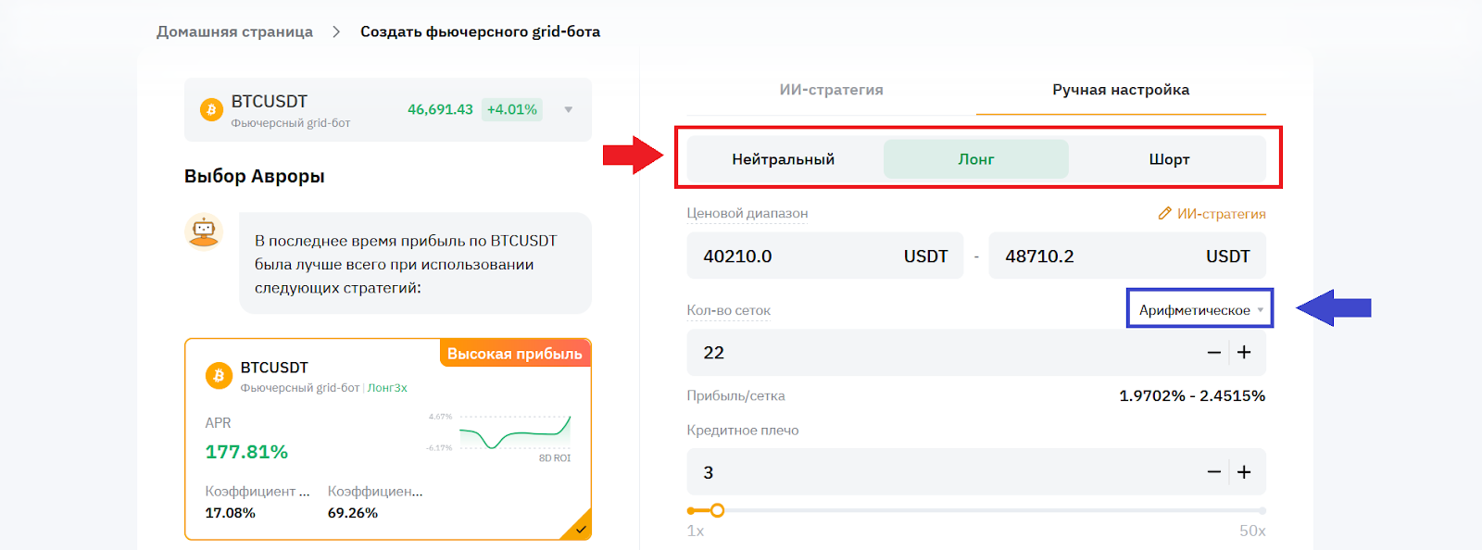The width and height of the screenshot is (1482, 550).
Task: Increase grid count with plus button
Action: point(1244,353)
